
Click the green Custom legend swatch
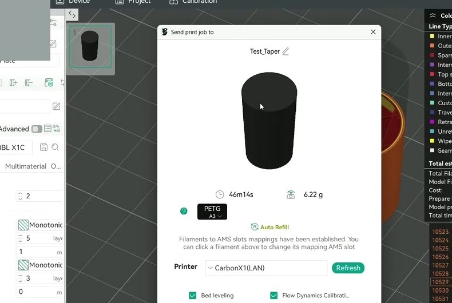(x=432, y=102)
